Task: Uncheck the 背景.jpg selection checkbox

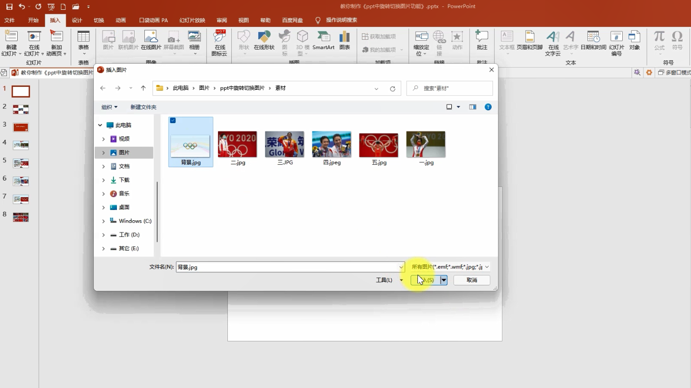Action: [173, 121]
